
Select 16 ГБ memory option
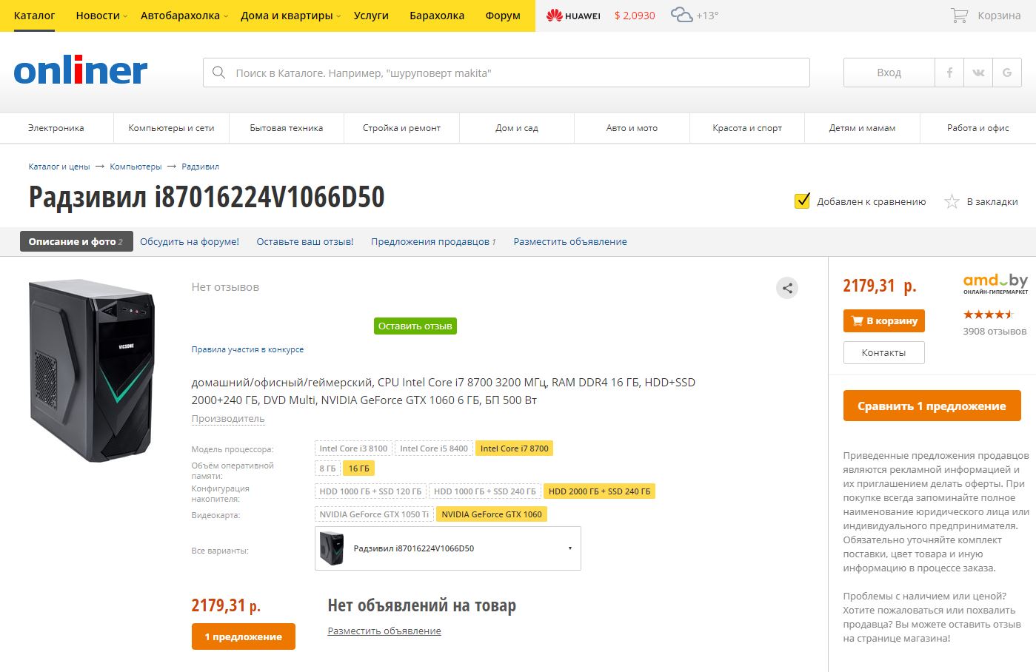(x=359, y=468)
